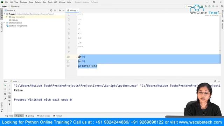This screenshot has width=224, height=126.
Task: Click the Profile icon in the toolbar
Action: pyautogui.click(x=209, y=6)
